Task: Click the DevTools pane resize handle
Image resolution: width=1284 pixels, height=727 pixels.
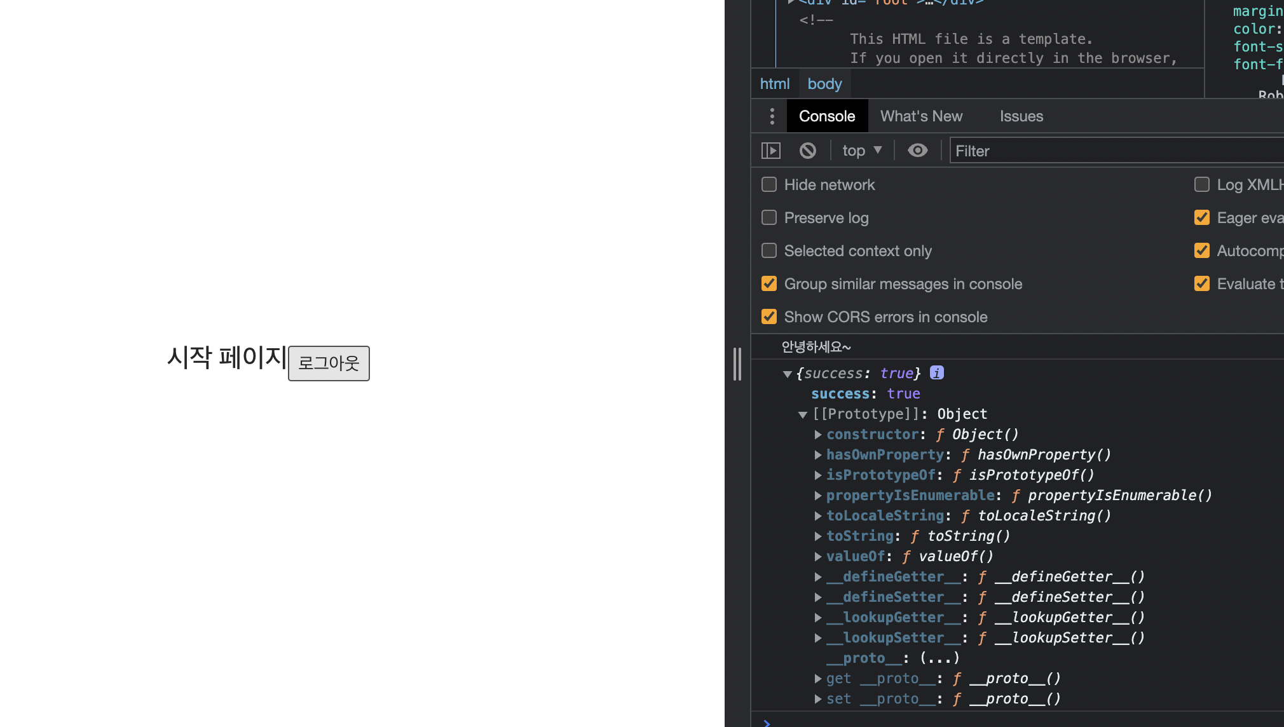Action: (x=737, y=363)
